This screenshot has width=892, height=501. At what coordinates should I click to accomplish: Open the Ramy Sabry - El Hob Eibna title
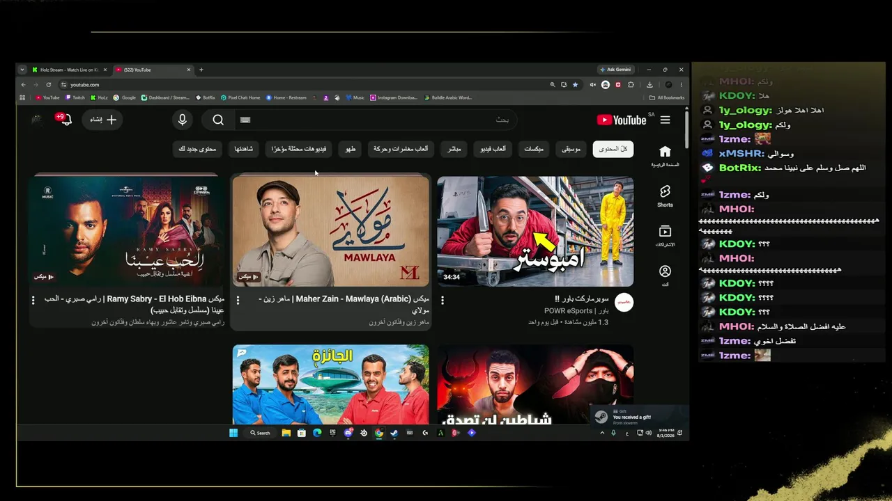(x=134, y=303)
